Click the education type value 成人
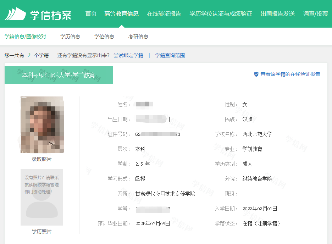Screen dimensions: 332x244 (247, 164)
